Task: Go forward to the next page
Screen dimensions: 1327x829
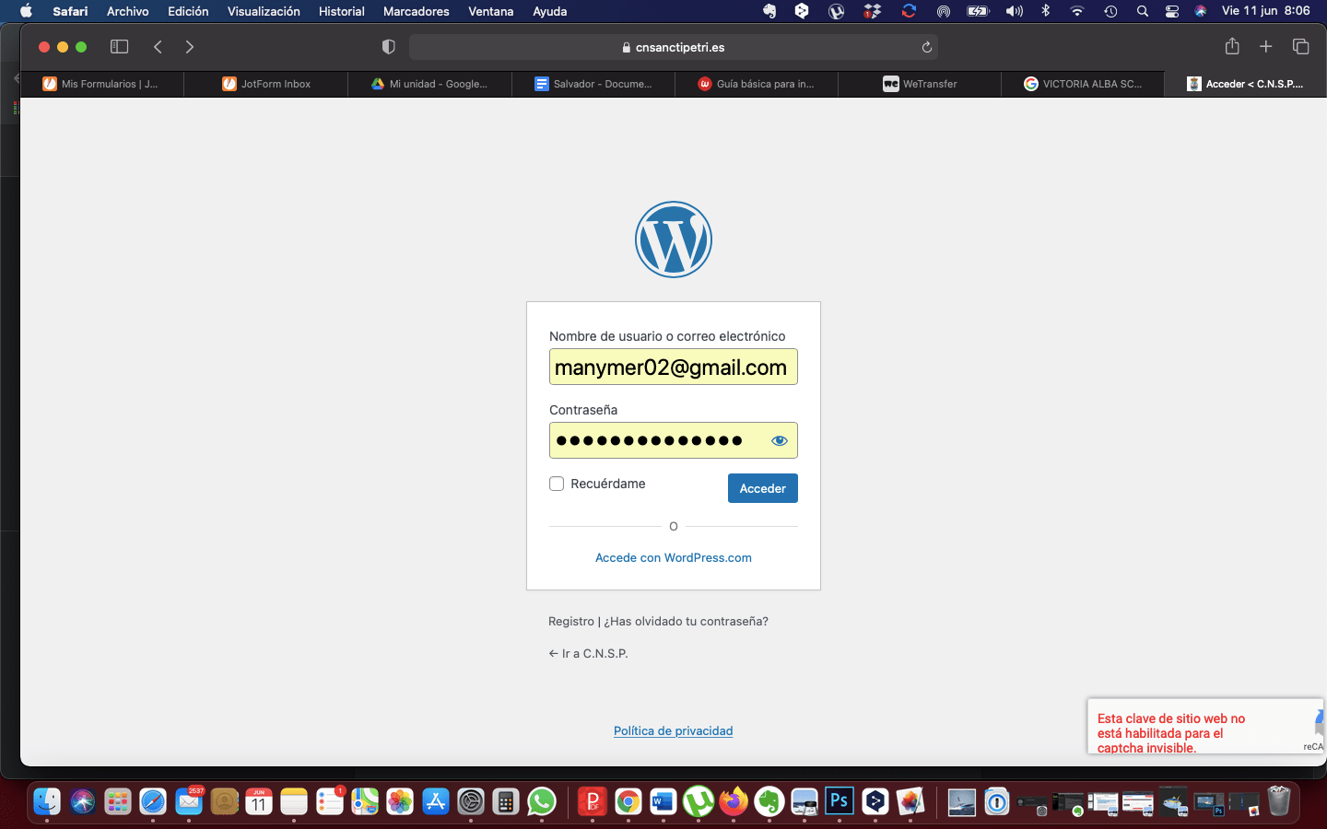Action: (190, 47)
